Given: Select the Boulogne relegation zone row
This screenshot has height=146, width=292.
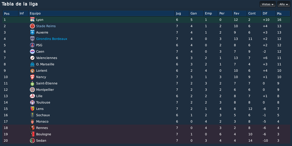Looking at the screenshot, I should pyautogui.click(x=146, y=134).
